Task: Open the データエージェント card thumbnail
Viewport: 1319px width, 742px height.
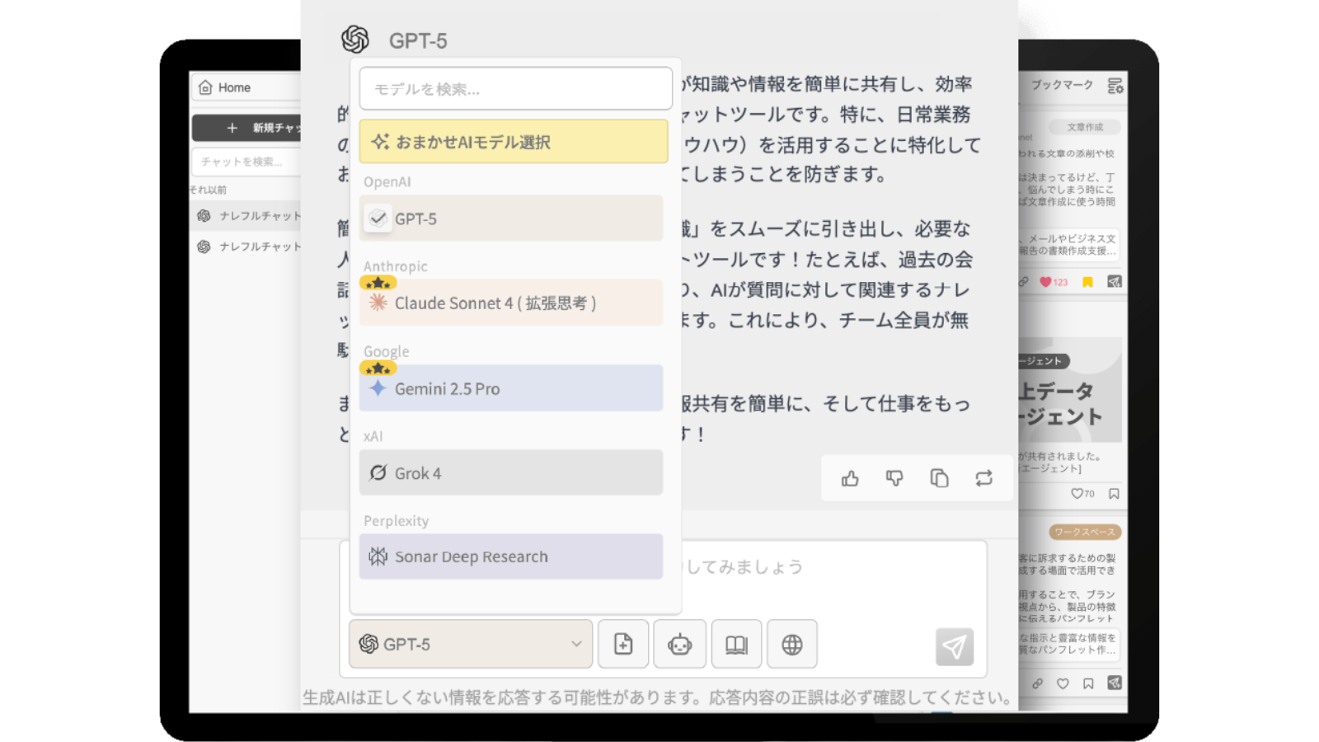Action: pyautogui.click(x=1070, y=389)
